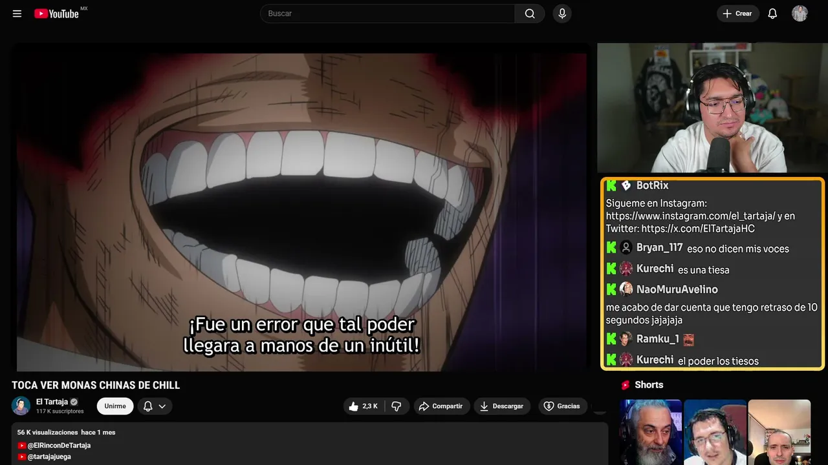The image size is (828, 465).
Task: Focus the Buscar search field
Action: point(388,14)
